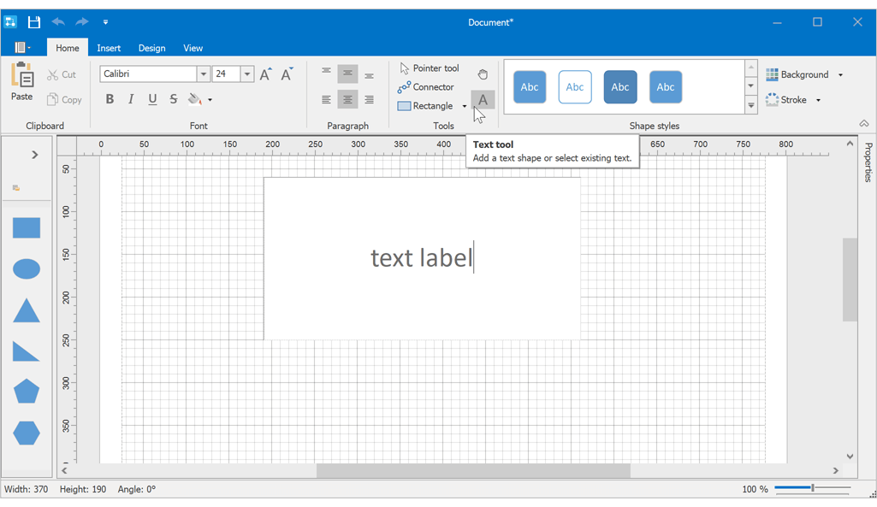The image size is (877, 507).
Task: Open the Design ribbon tab
Action: coord(151,48)
